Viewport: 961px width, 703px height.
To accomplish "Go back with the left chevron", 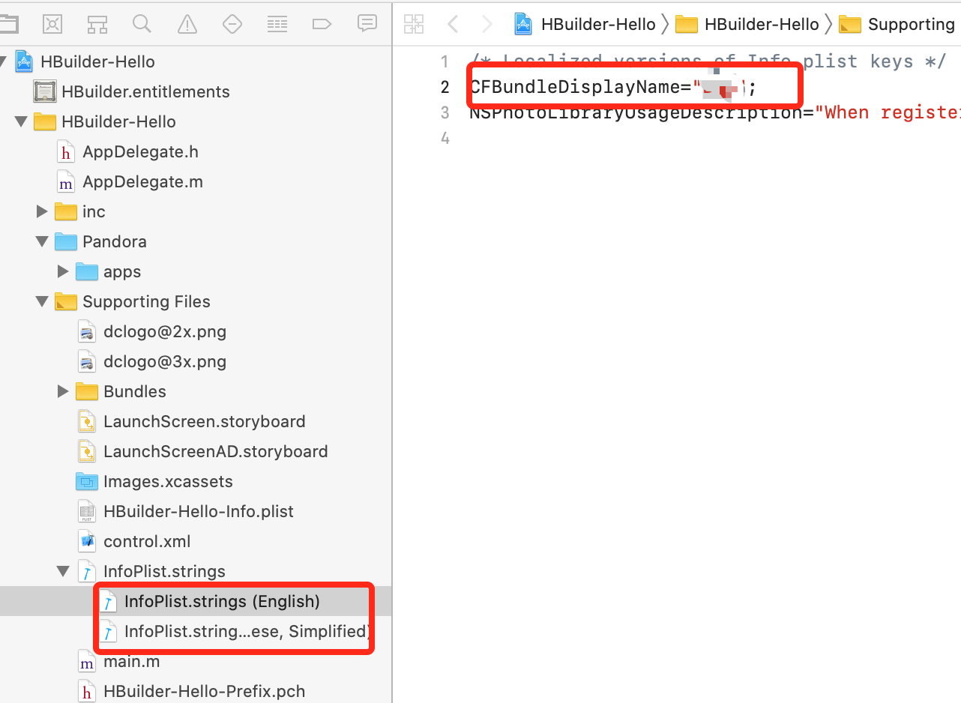I will click(x=453, y=25).
